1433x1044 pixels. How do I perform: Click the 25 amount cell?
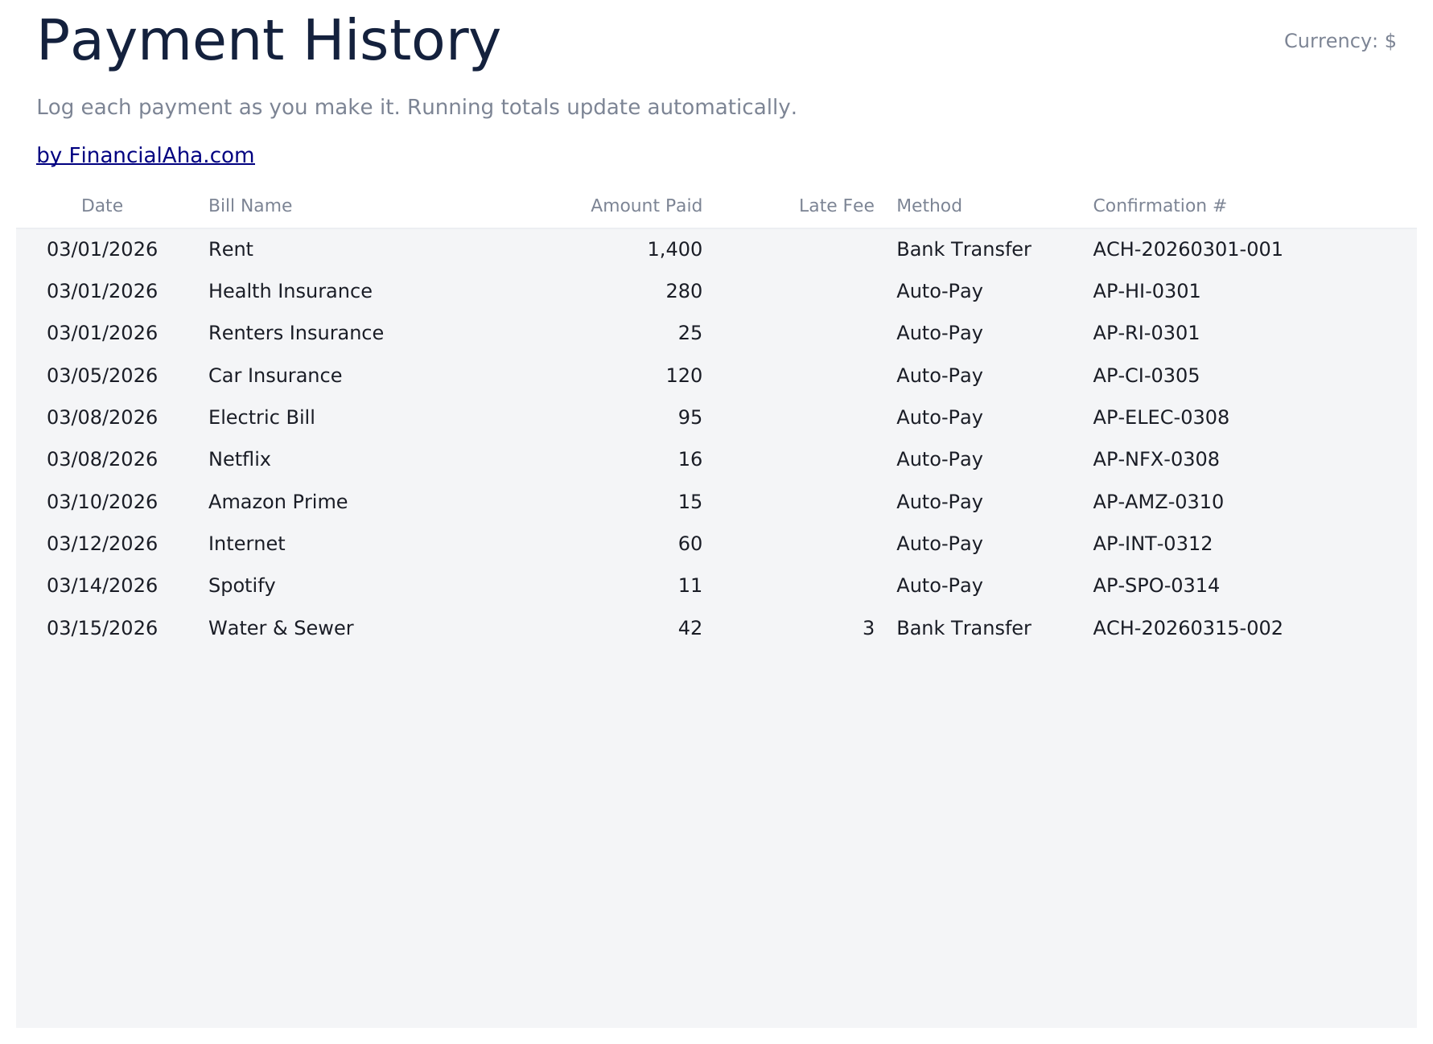(690, 333)
